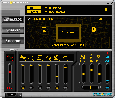Select the CD Audio disc icon
Viewport: 115px width, 98px height.
57,57
